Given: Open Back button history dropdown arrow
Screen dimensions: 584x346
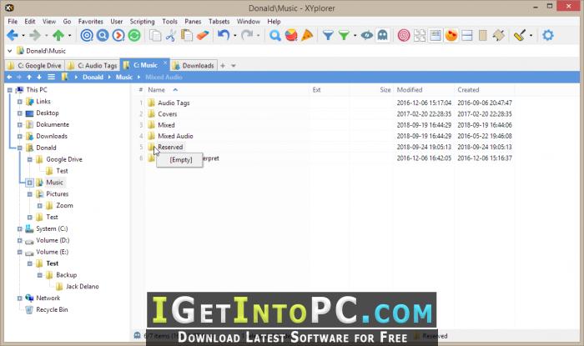Looking at the screenshot, I should point(23,36).
